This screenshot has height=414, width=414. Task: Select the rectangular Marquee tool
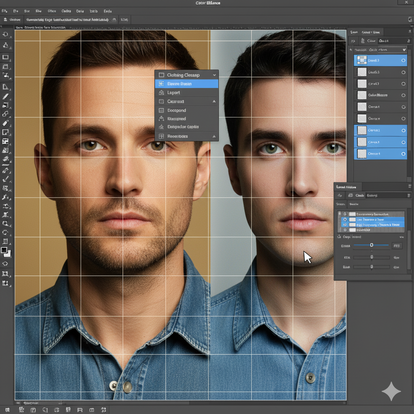[5, 57]
